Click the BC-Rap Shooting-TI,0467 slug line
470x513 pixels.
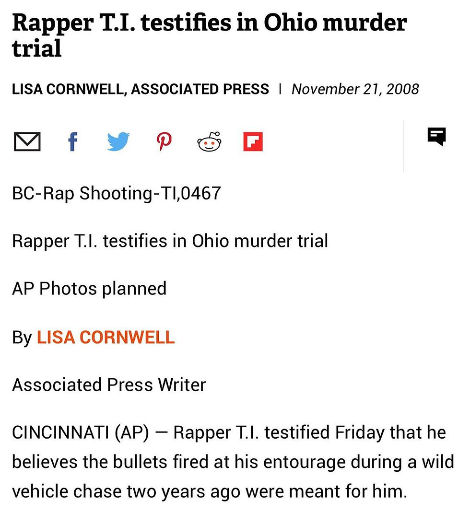(117, 193)
